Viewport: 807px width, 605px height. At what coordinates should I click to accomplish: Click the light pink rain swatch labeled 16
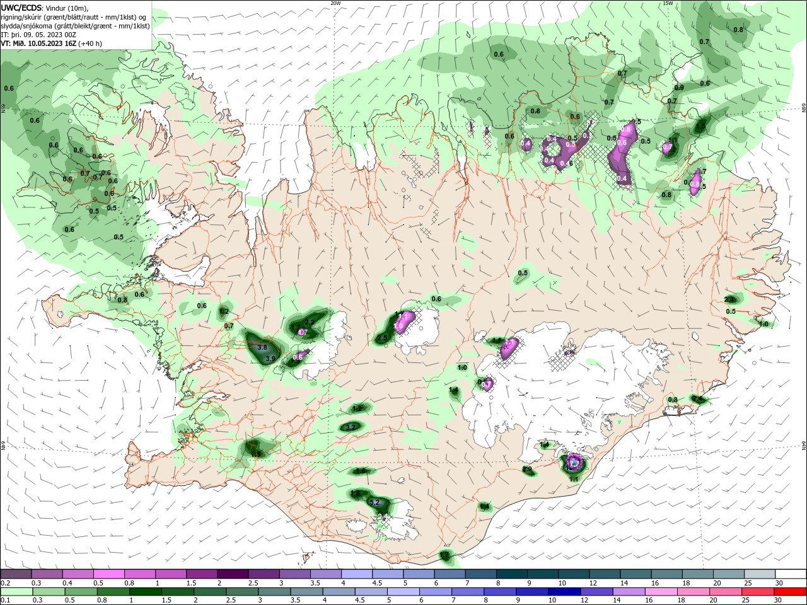point(662,592)
